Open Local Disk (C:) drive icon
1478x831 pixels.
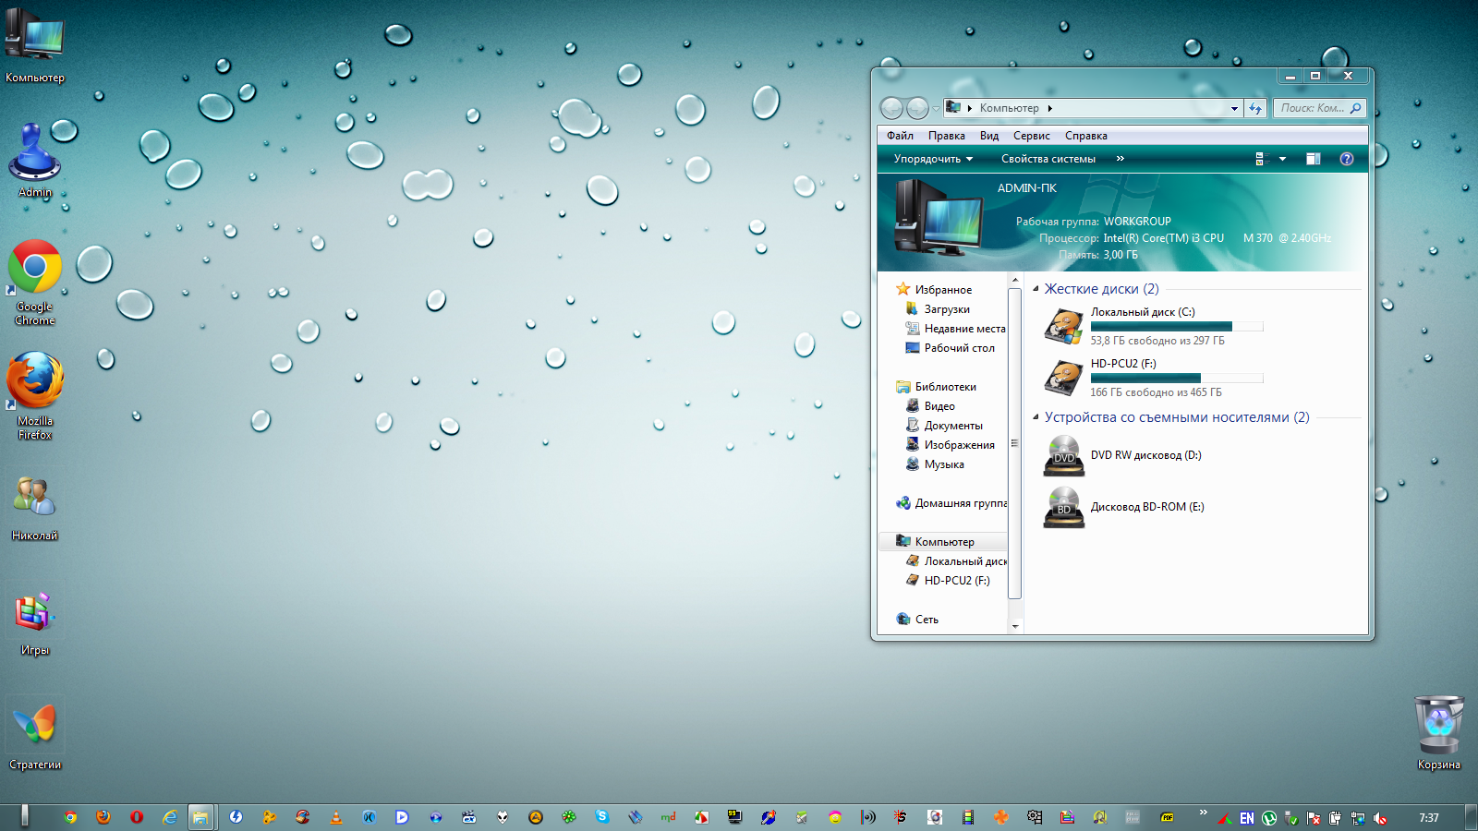[1063, 326]
